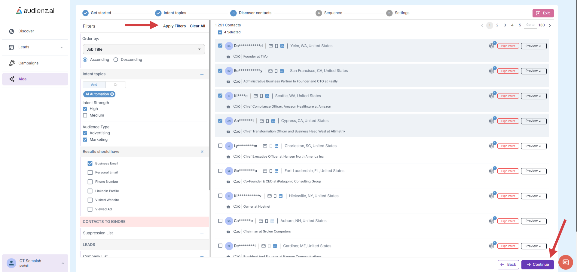The image size is (577, 272).
Task: Click LinkedIn icon for Da***d contact
Action: click(x=282, y=46)
